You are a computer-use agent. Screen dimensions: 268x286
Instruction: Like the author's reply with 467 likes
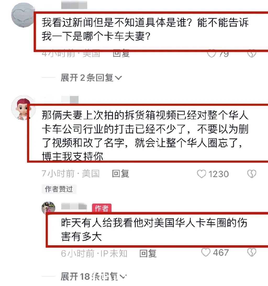[206, 252]
